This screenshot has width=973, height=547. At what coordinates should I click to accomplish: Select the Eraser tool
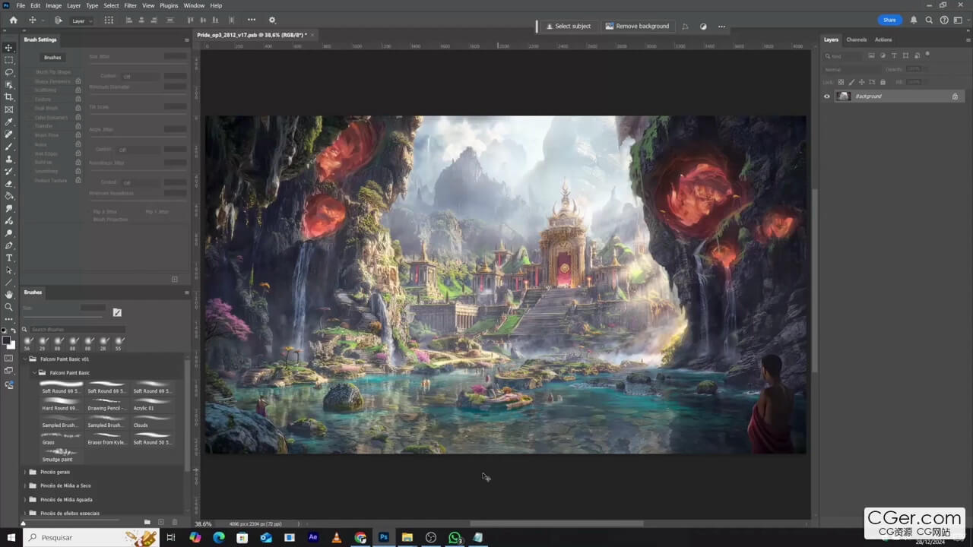tap(9, 184)
